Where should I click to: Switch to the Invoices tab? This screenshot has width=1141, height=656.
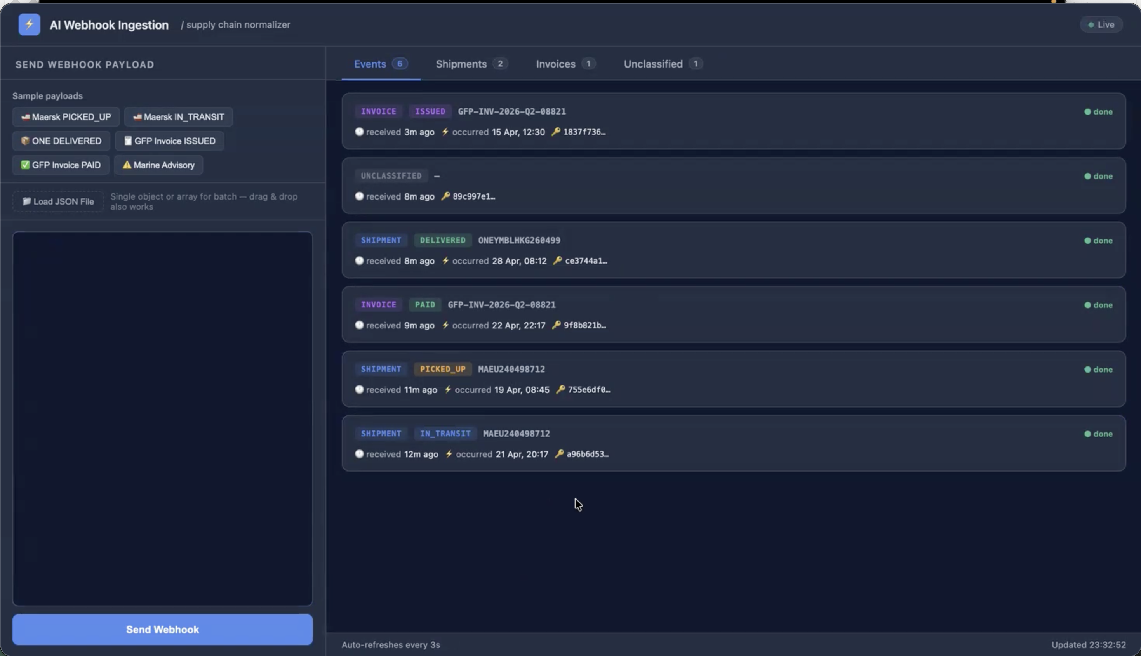(565, 64)
